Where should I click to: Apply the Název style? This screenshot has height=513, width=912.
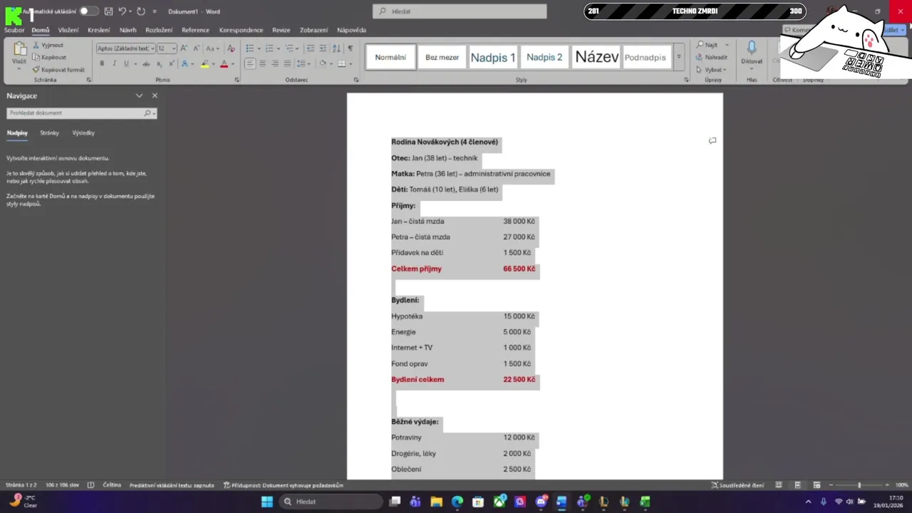click(x=596, y=58)
